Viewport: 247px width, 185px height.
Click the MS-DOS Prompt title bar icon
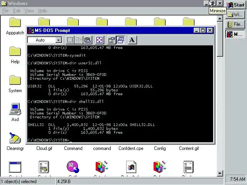(31, 30)
